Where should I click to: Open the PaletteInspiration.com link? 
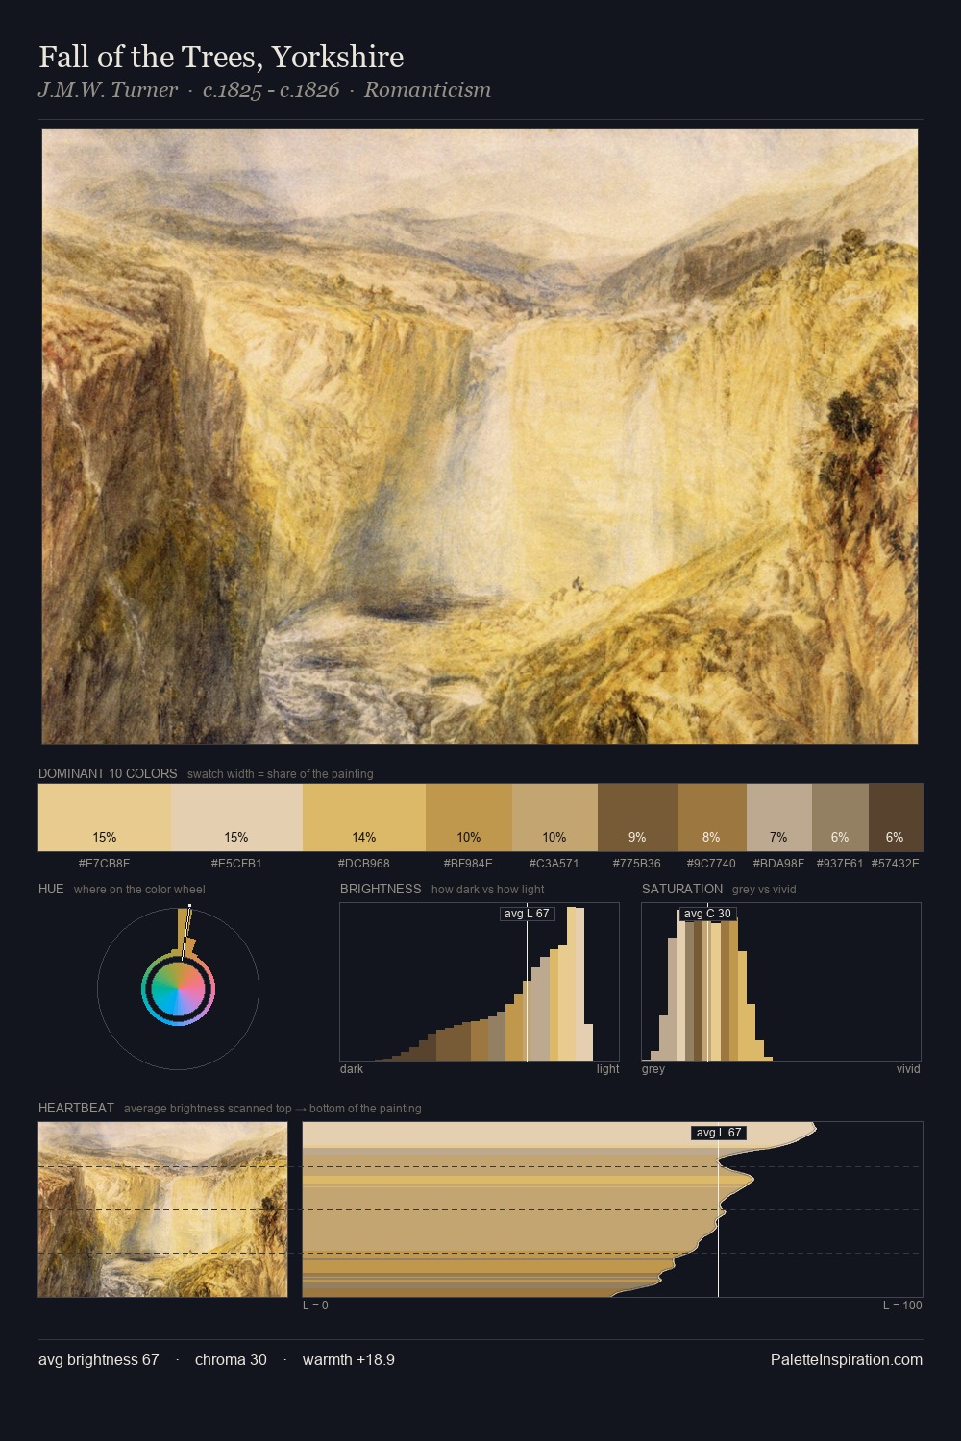pyautogui.click(x=847, y=1359)
